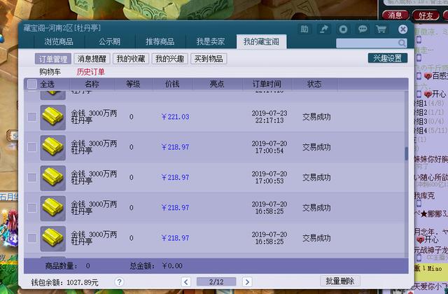This screenshot has width=448, height=294.
Task: Click 小组3 (0/4) in the friends panel
Action: click(x=429, y=121)
